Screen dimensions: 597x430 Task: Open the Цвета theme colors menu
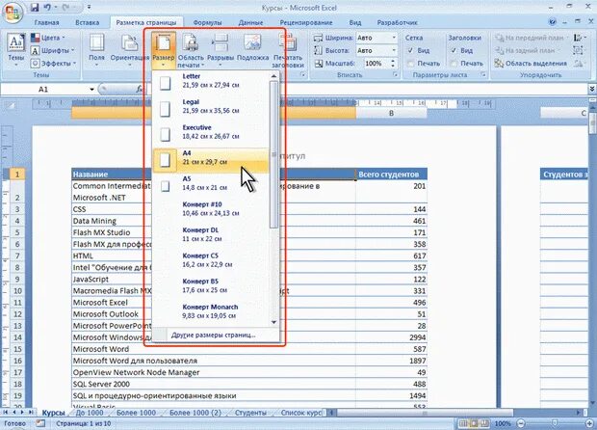click(48, 38)
